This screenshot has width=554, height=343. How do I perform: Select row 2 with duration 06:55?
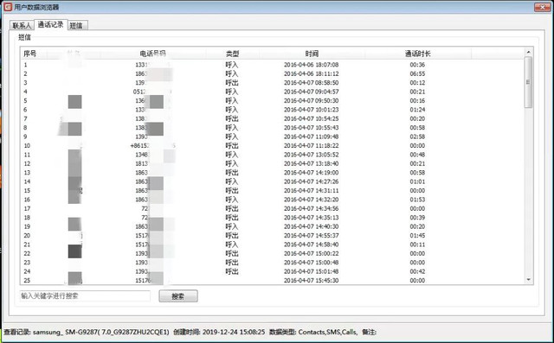[272, 73]
